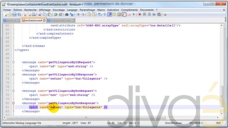
Task: Open the Compléments menu
Action: [x=129, y=10]
